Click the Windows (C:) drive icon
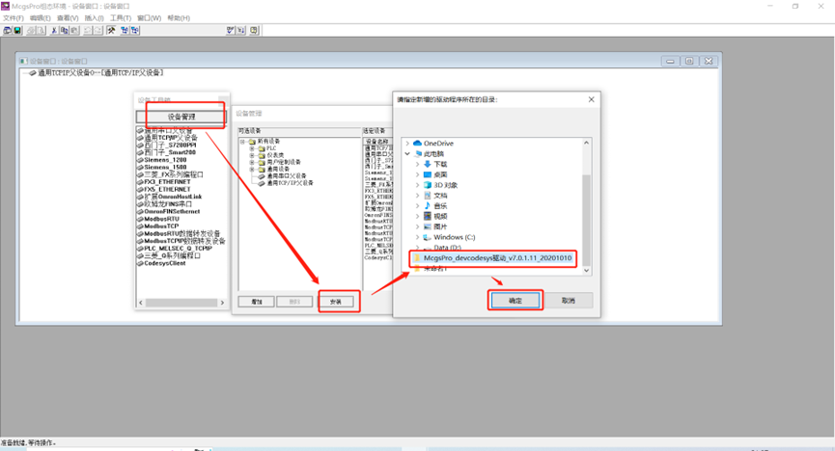835x451 pixels. (427, 237)
